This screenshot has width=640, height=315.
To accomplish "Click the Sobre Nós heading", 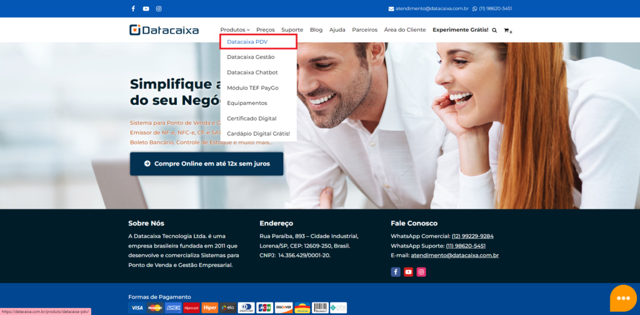I will coord(146,223).
